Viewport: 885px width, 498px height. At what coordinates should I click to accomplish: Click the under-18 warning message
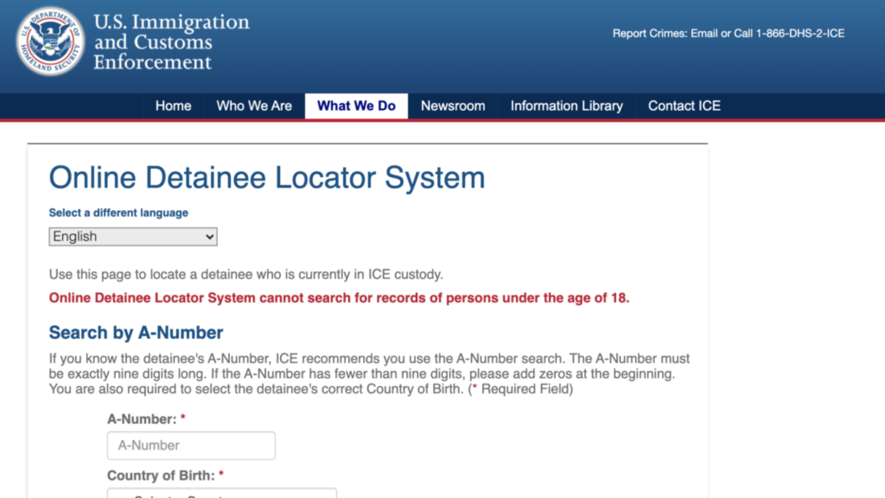pyautogui.click(x=339, y=298)
